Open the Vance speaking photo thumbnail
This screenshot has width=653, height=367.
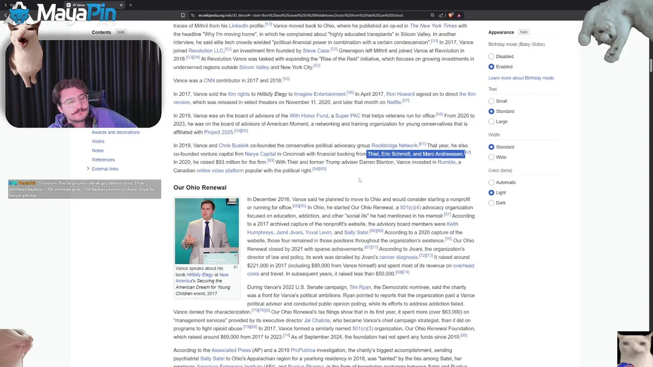207,231
